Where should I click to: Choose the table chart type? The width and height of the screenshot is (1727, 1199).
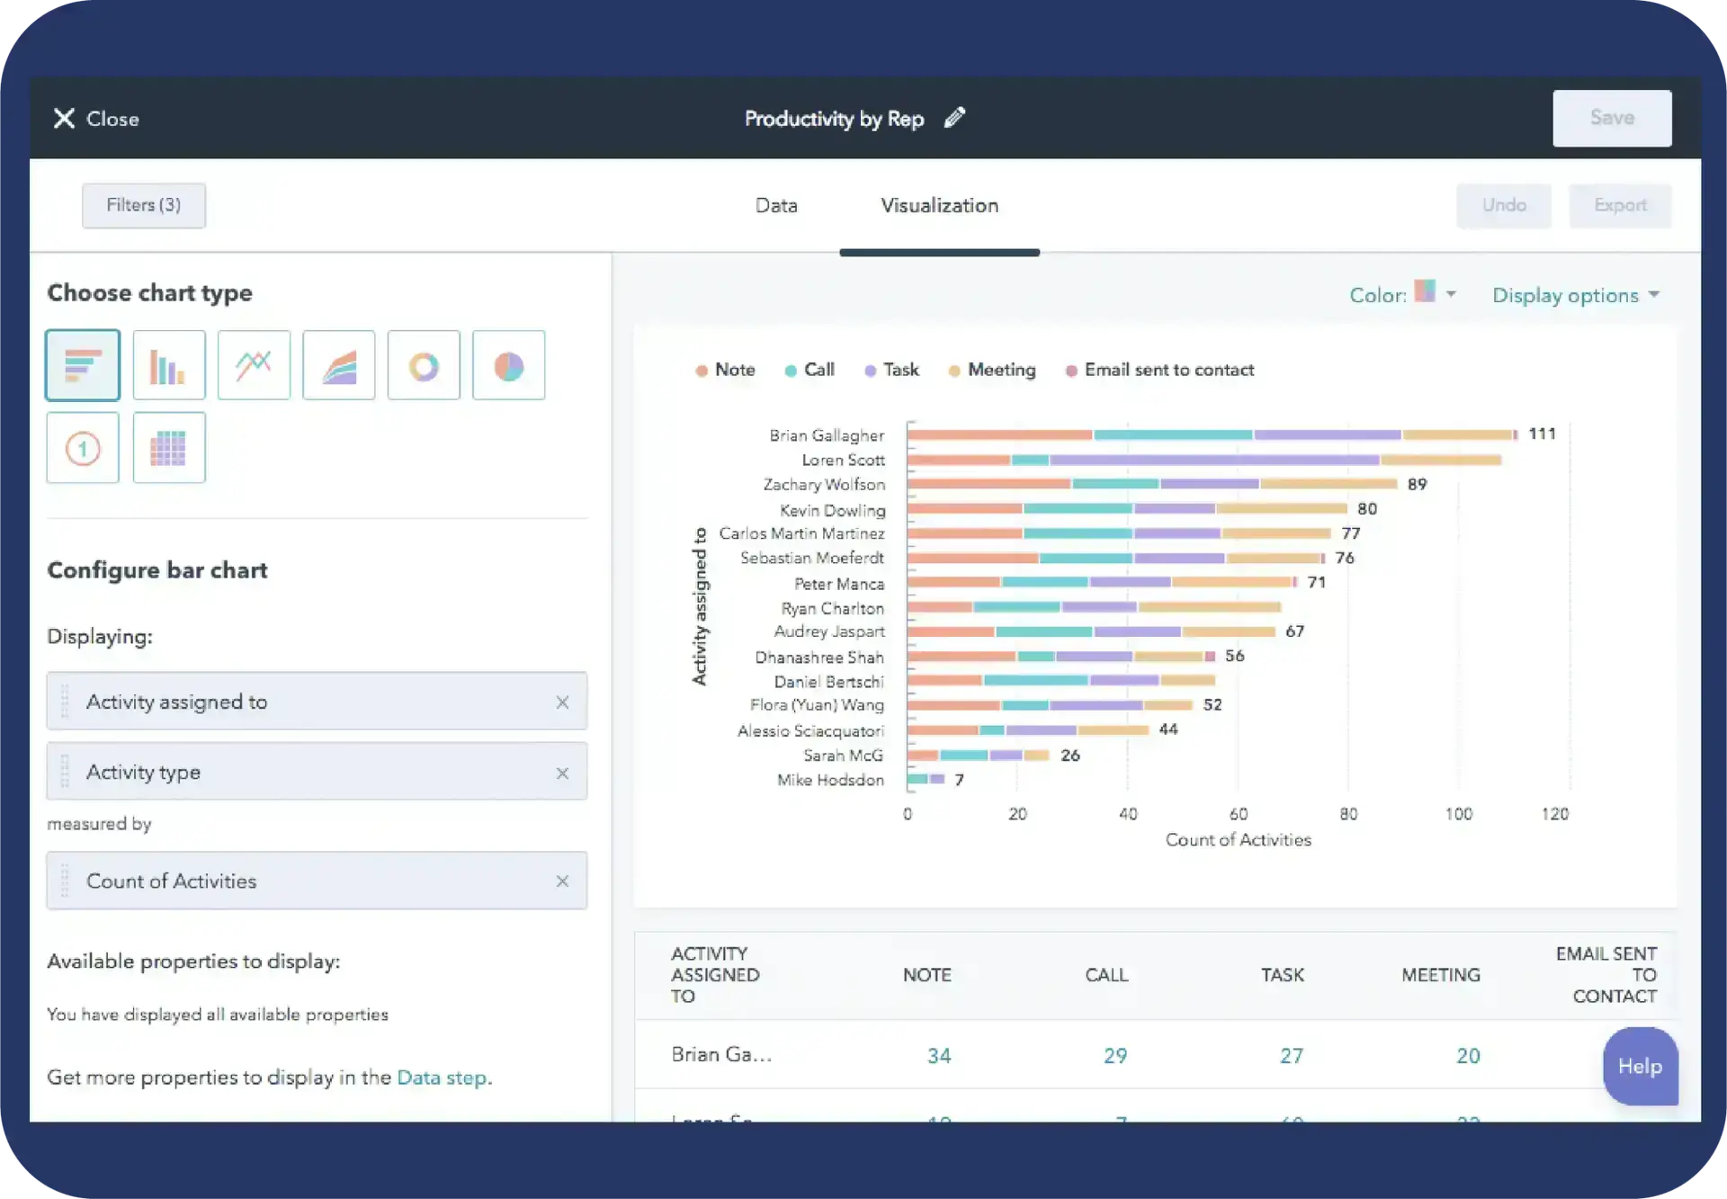tap(168, 447)
